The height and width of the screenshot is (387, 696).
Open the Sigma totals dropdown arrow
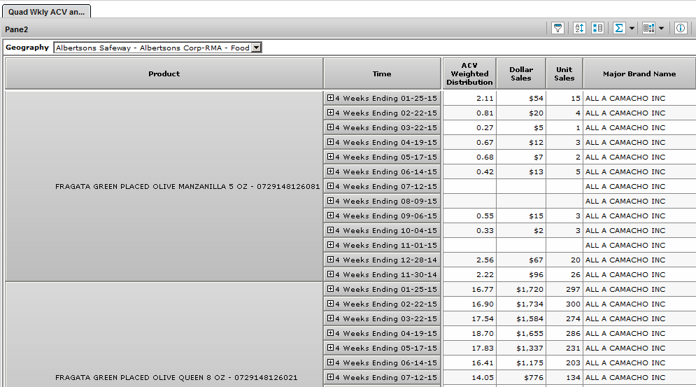(x=632, y=29)
